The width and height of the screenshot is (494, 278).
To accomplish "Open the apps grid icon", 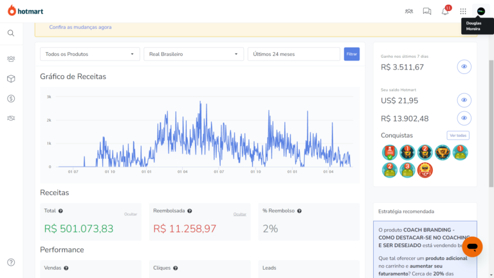I will 463,12.
